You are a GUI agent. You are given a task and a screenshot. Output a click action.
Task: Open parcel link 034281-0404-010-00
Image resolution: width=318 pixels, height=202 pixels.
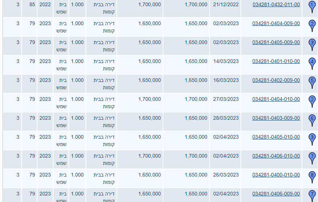tap(276, 99)
